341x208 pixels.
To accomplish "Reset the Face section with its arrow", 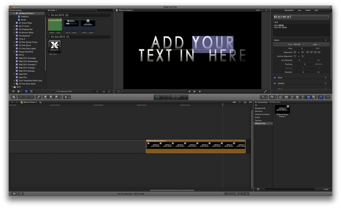I will [326, 78].
